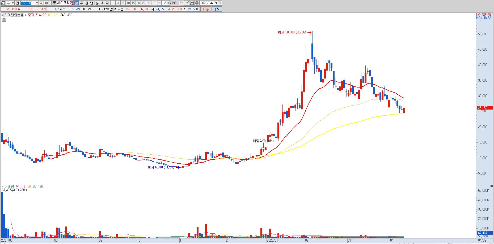Click the window layout icon at far left
The height and width of the screenshot is (244, 494).
tap(3, 3)
